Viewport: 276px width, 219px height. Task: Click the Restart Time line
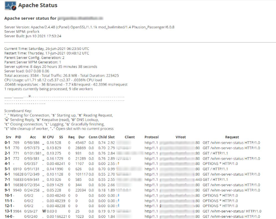click(x=47, y=53)
